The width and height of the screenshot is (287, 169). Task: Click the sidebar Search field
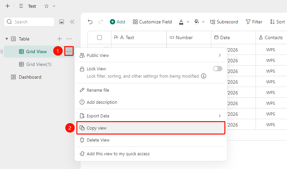coord(29,22)
